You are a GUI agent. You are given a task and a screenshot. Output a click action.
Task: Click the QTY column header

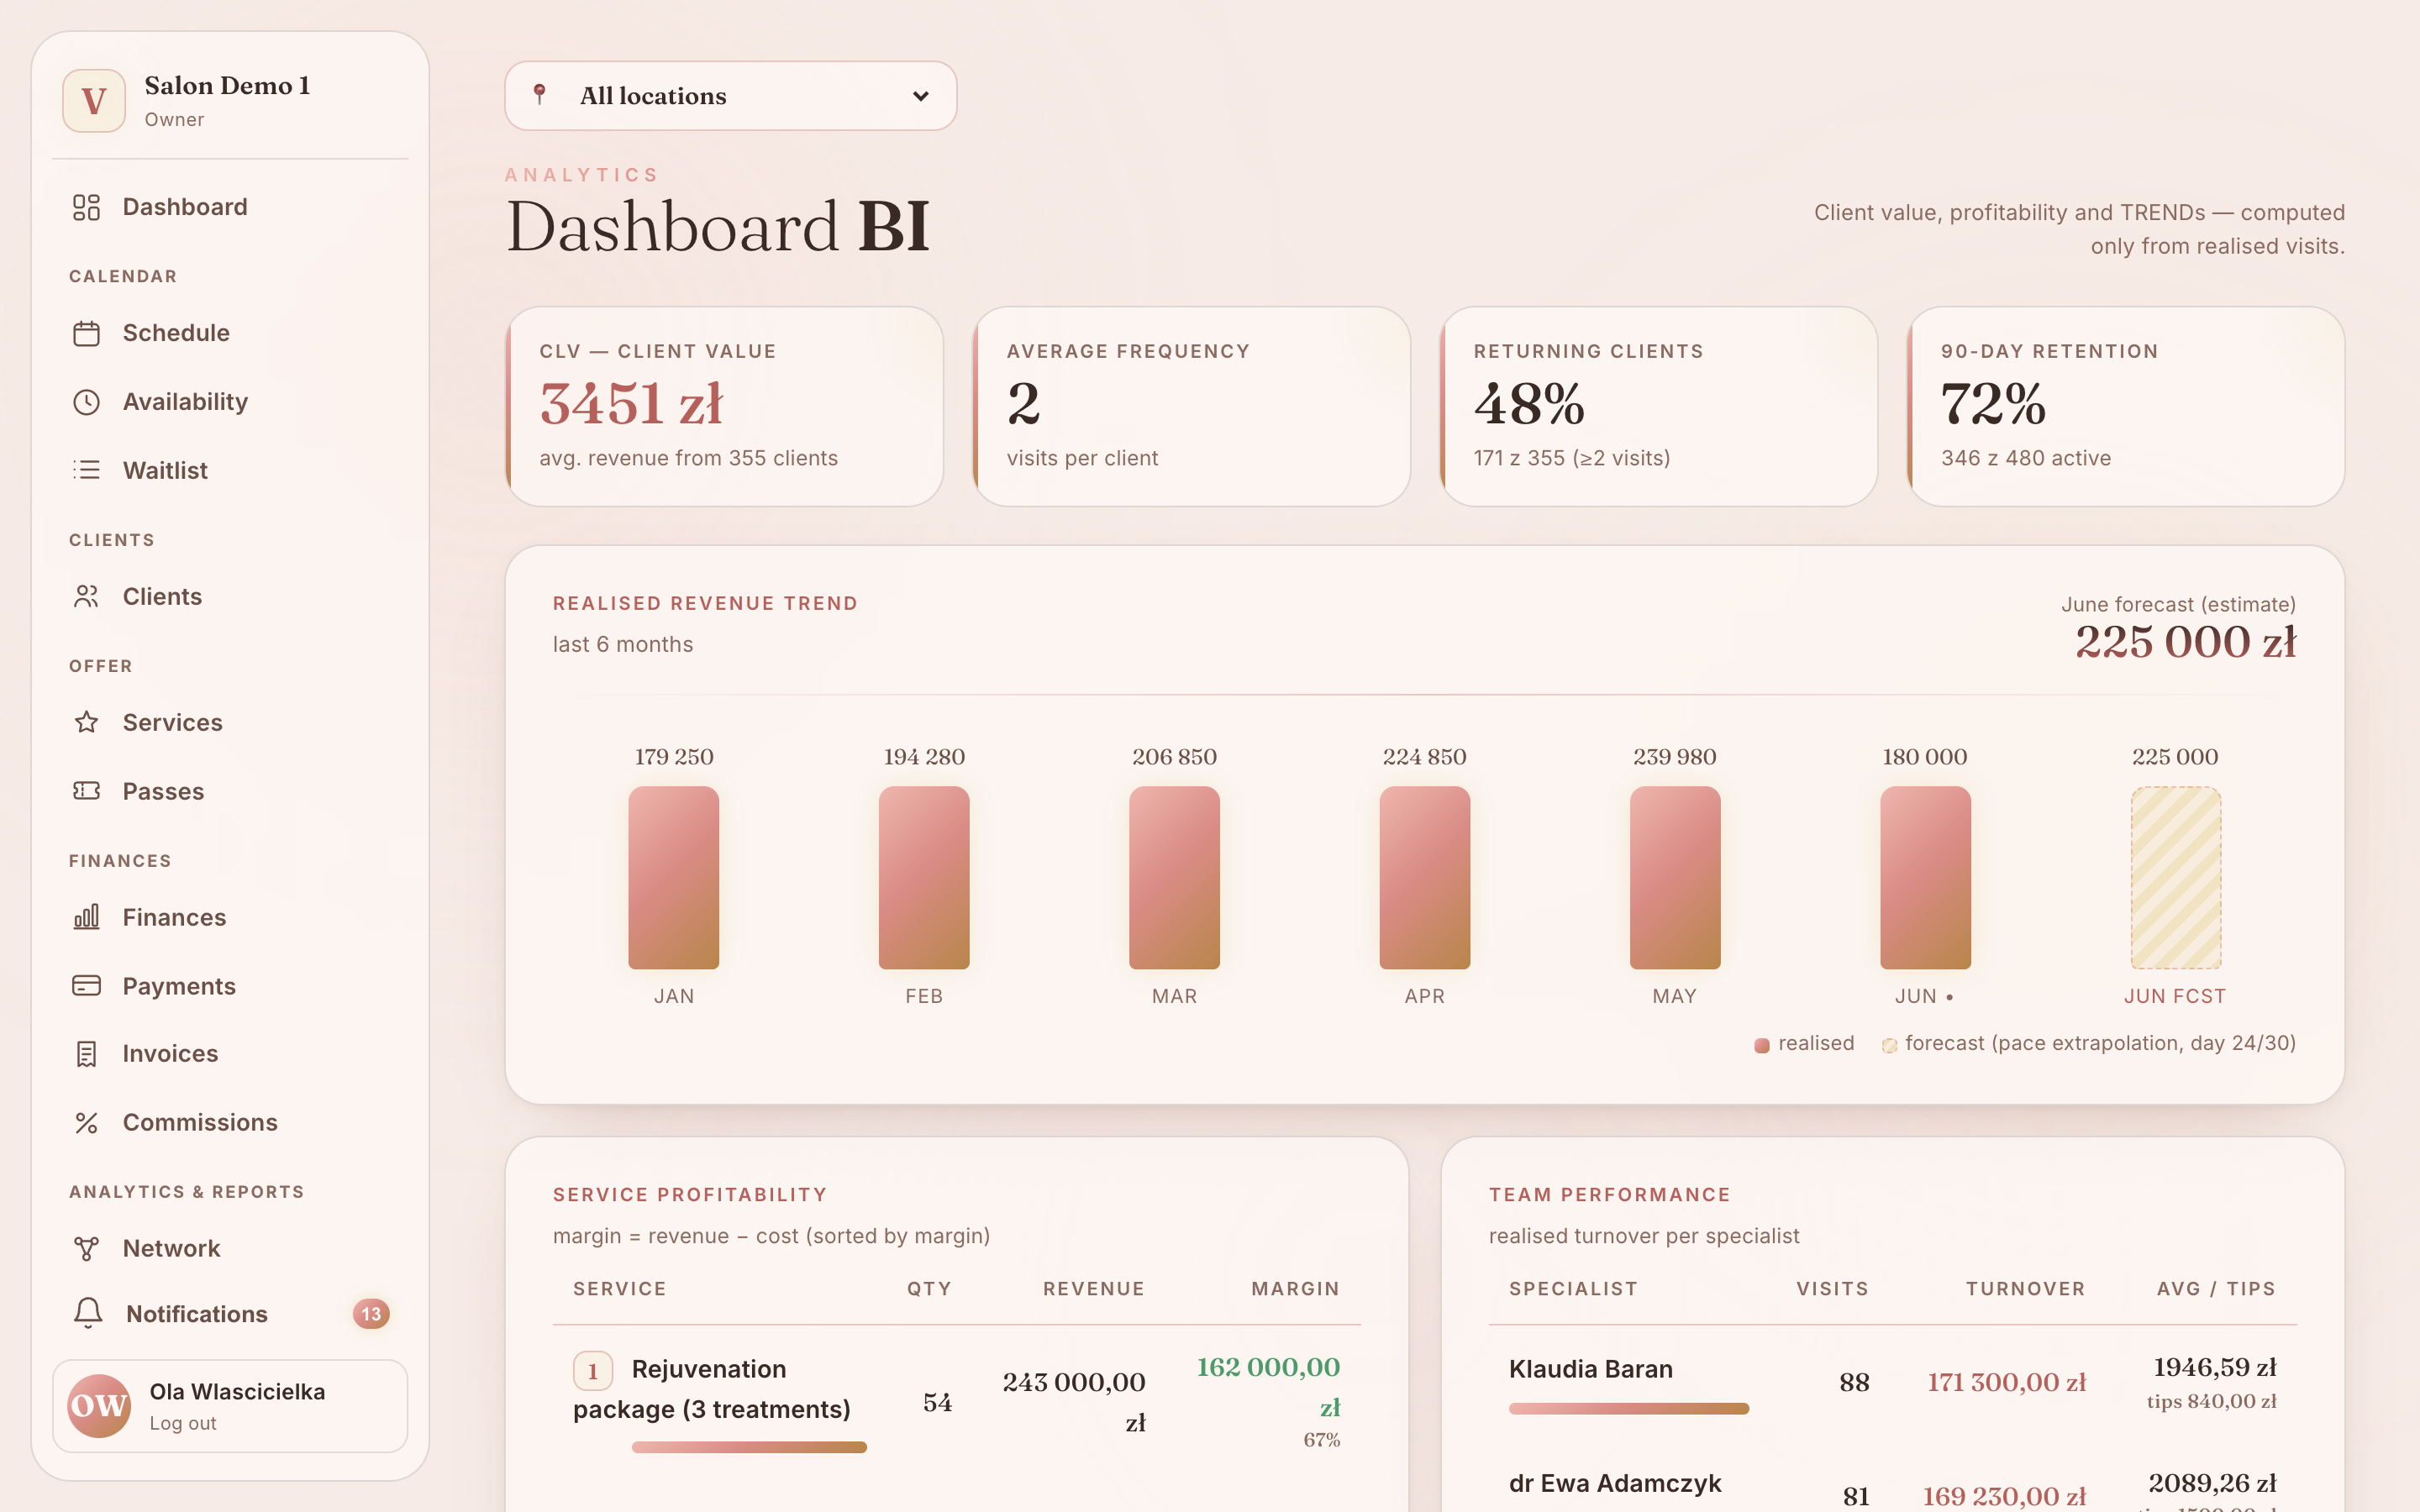click(929, 1289)
